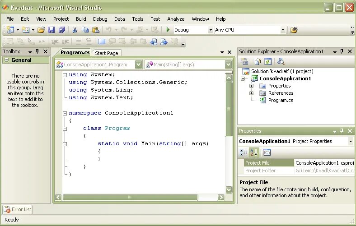Click the editor vertical scrollbar down arrow
Viewport: 356px width, 226px height.
(229, 189)
